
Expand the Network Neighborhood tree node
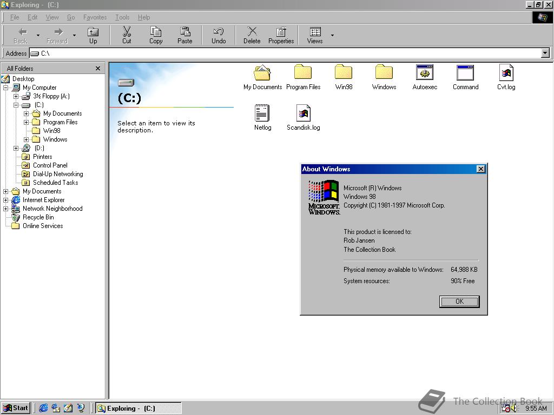[5, 209]
